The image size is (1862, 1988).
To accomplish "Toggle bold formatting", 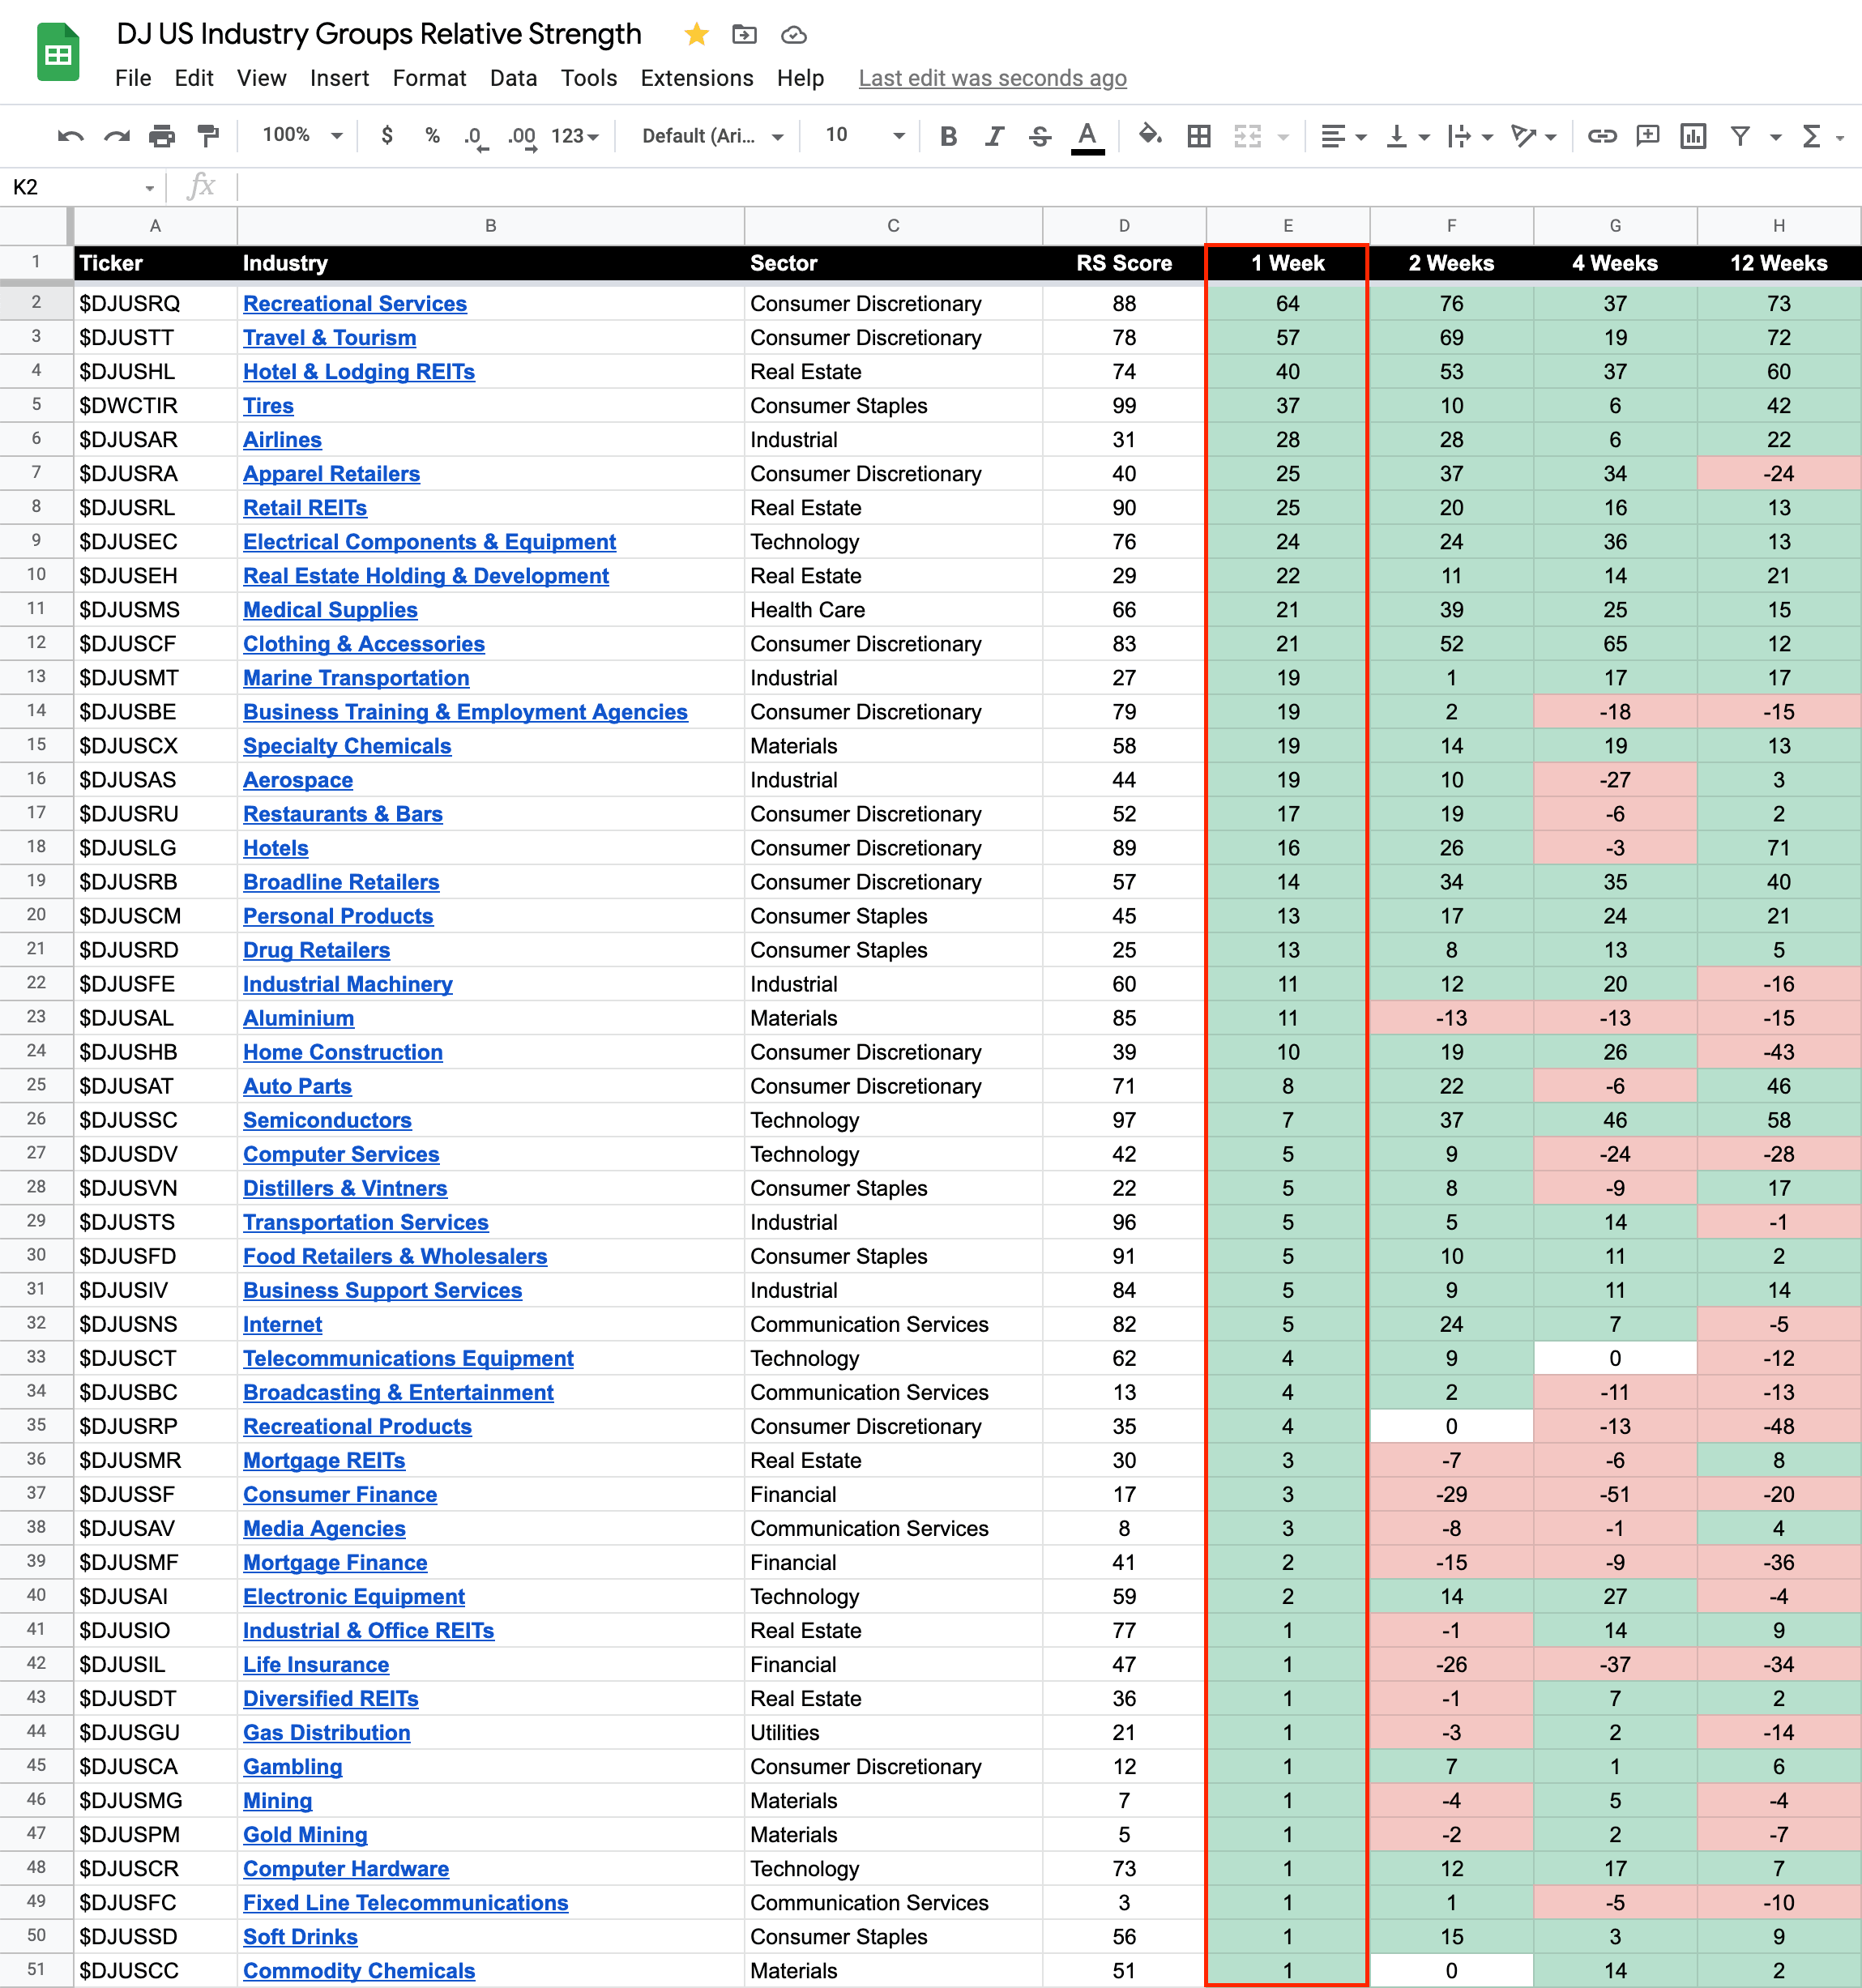I will [x=948, y=136].
